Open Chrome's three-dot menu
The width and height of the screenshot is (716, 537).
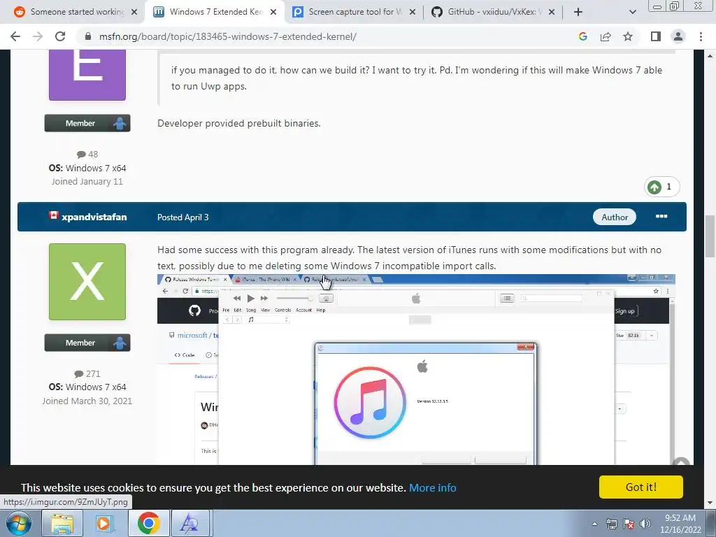coord(701,36)
